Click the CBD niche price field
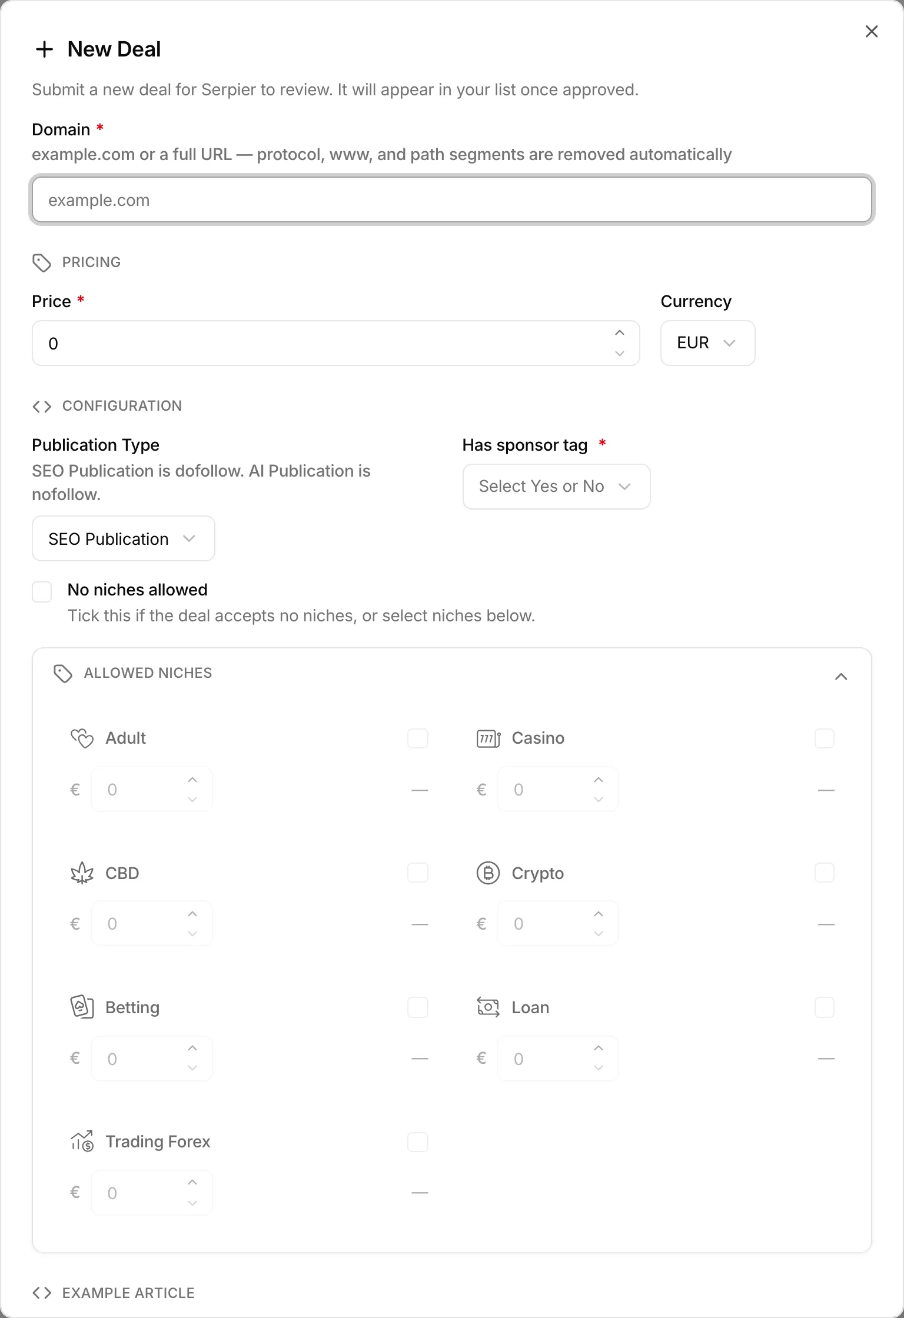Image resolution: width=904 pixels, height=1318 pixels. [152, 924]
